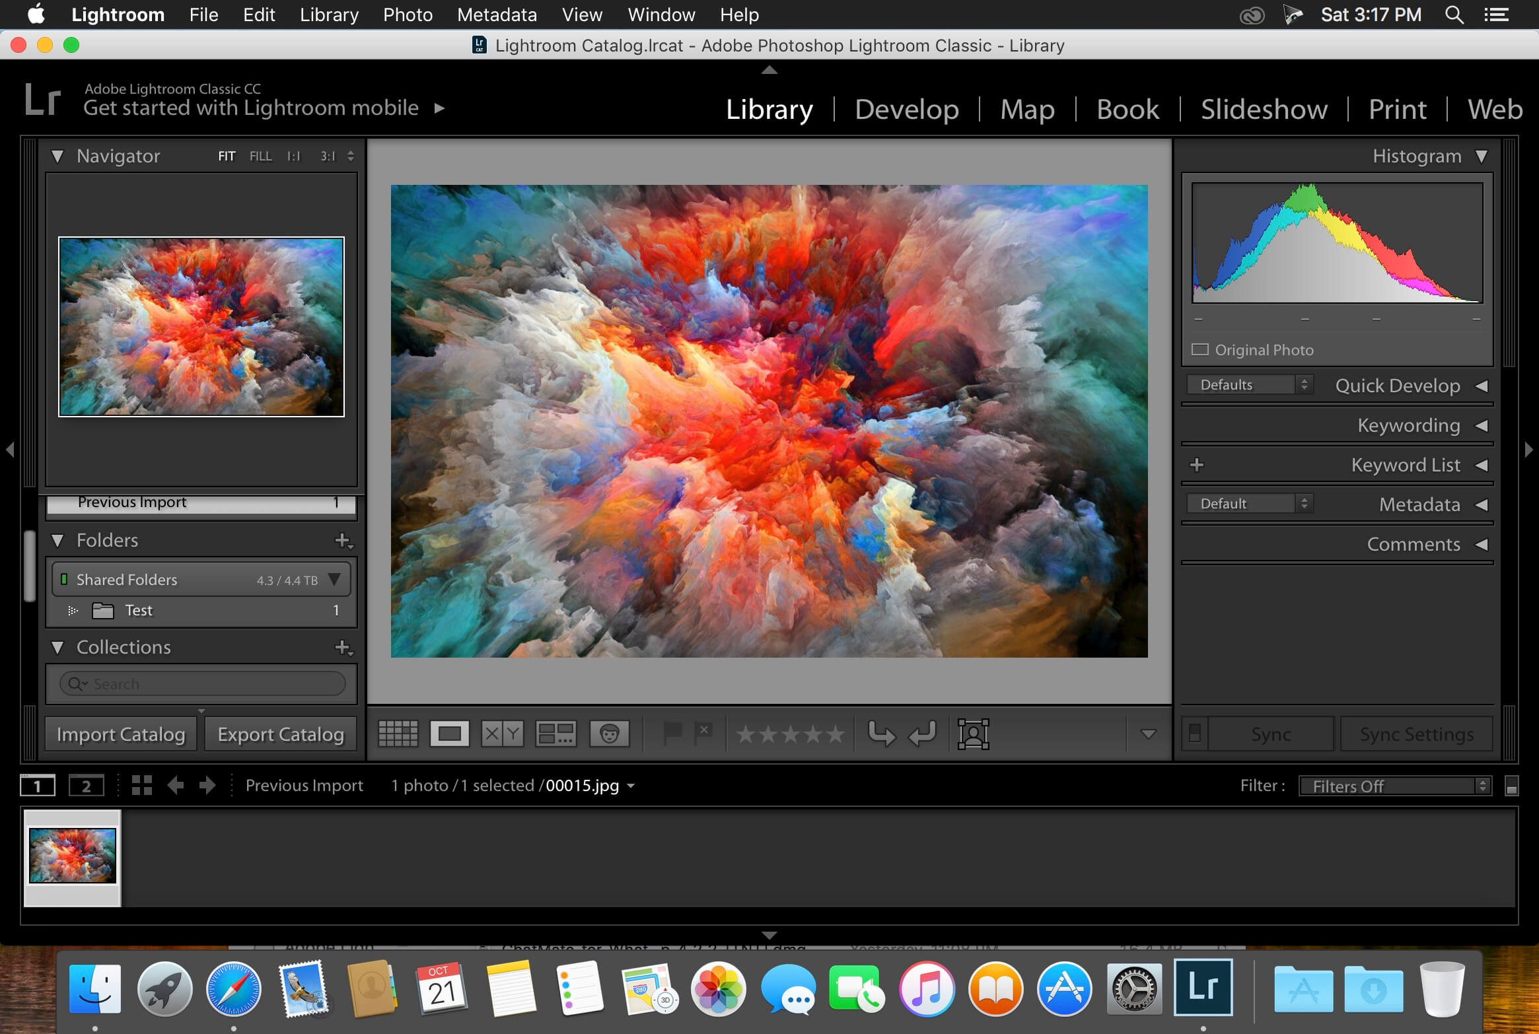Toggle the Original Photo checkbox
1539x1034 pixels.
tap(1201, 349)
